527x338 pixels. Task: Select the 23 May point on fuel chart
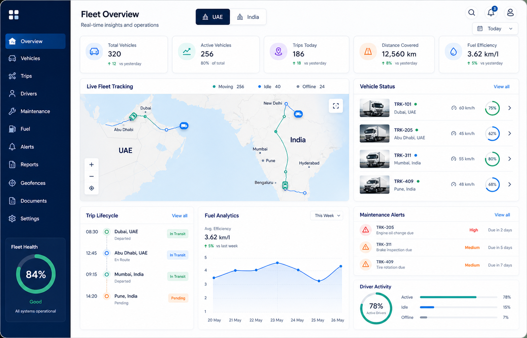click(277, 263)
